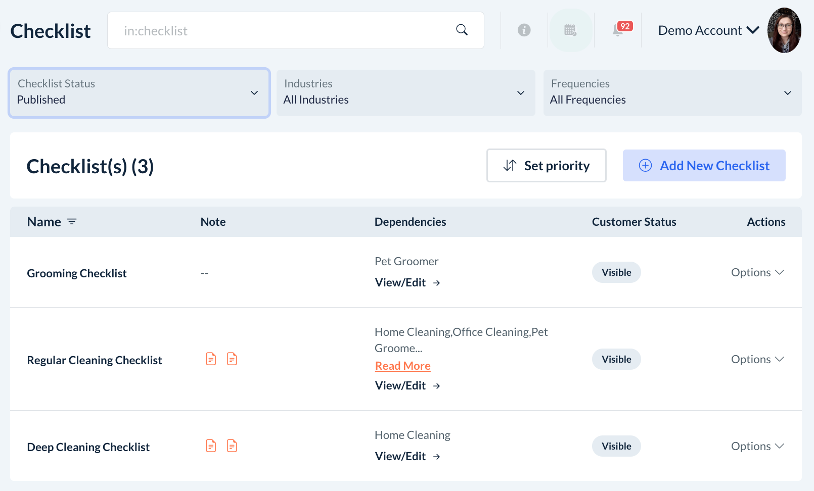Click the Name column sort icon
This screenshot has height=491, width=814.
point(72,222)
